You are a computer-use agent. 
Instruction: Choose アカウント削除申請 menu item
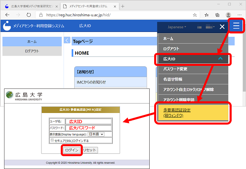193,99
